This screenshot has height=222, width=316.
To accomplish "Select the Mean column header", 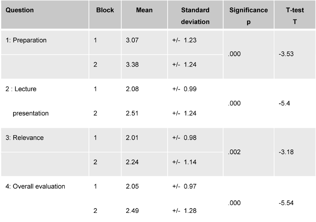I will pos(144,10).
